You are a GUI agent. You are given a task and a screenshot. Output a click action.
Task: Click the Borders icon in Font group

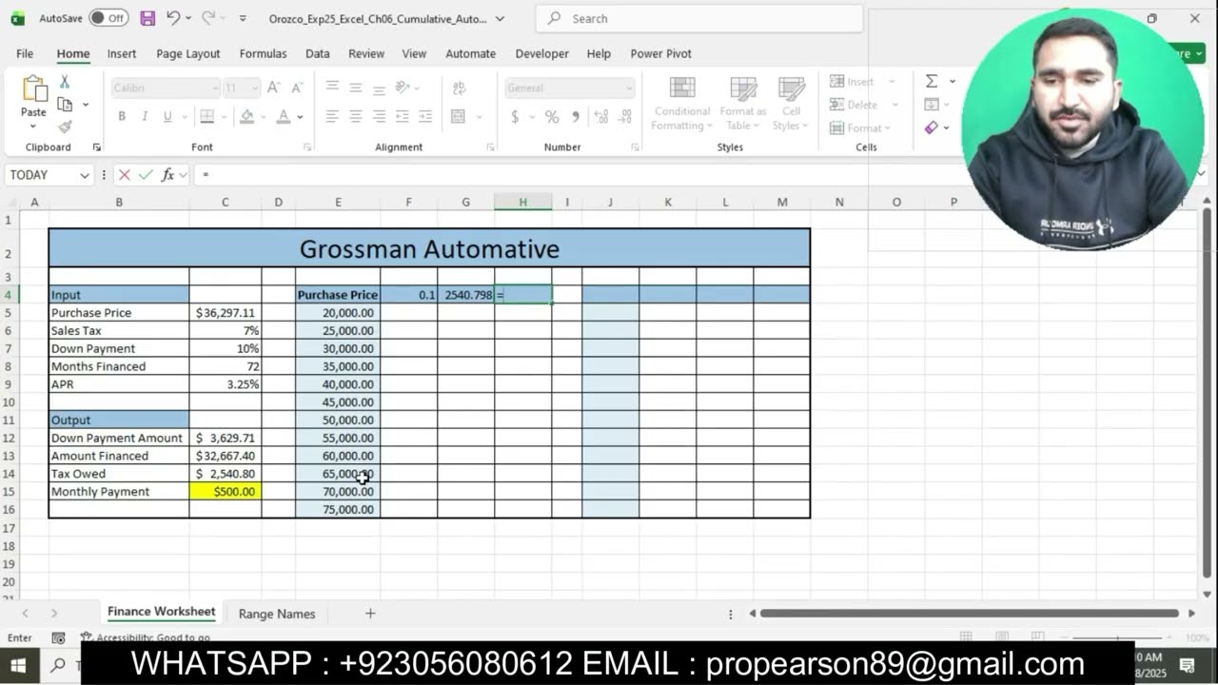tap(206, 116)
